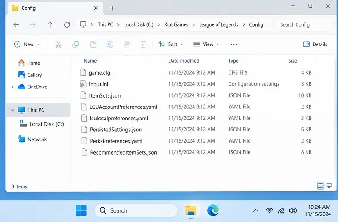The width and height of the screenshot is (338, 222).
Task: Go forward with the right arrow
Action: pos(32,25)
